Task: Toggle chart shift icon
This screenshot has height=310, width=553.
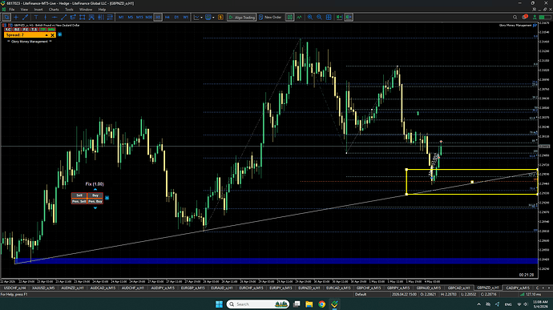Action: [349, 17]
